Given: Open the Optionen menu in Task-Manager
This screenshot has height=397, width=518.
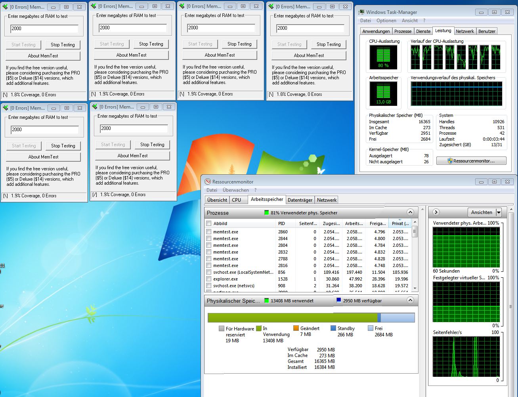Looking at the screenshot, I should (x=386, y=21).
